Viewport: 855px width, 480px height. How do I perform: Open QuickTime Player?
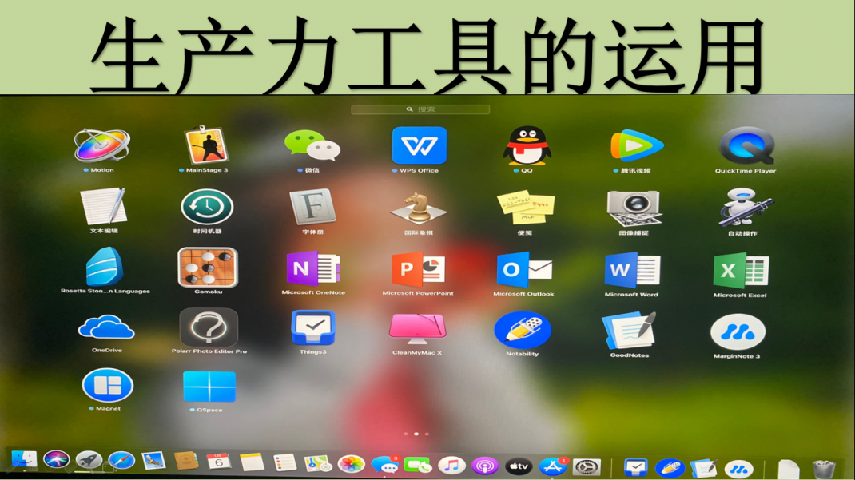[x=746, y=145]
